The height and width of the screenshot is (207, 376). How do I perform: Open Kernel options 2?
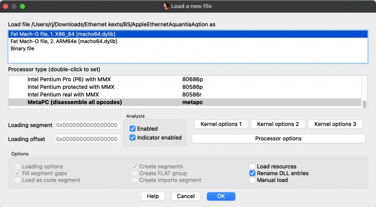coord(278,124)
